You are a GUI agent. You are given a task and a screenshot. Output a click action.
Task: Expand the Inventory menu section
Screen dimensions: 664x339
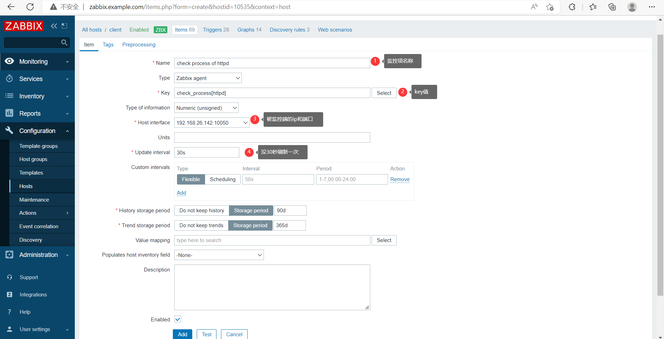click(37, 96)
